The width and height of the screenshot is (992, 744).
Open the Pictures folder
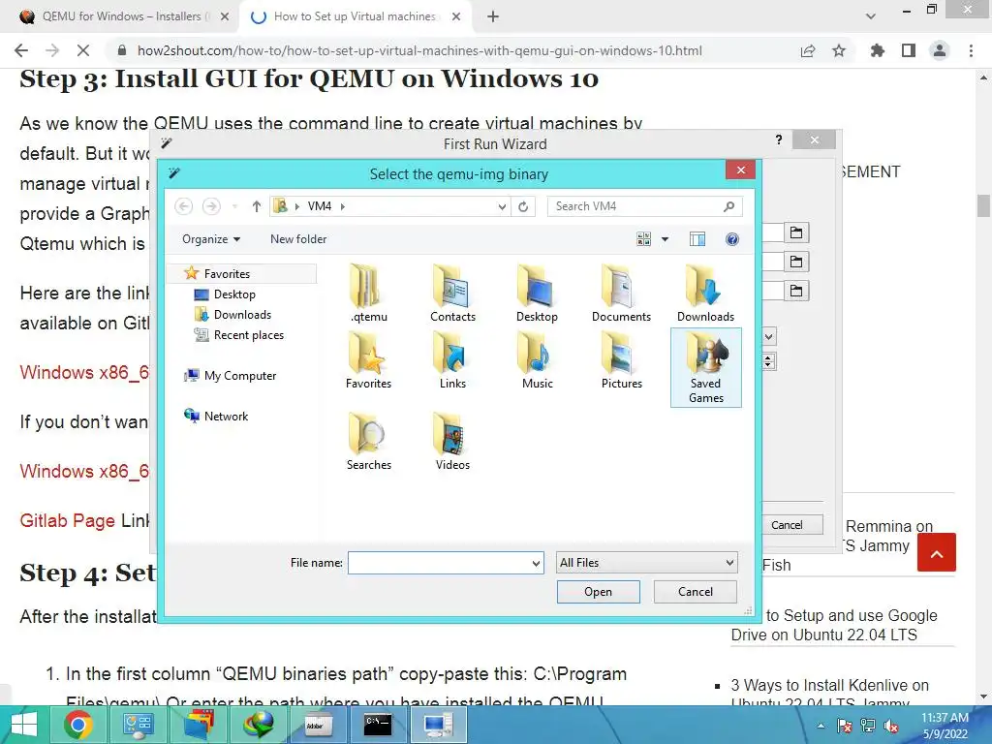[621, 360]
